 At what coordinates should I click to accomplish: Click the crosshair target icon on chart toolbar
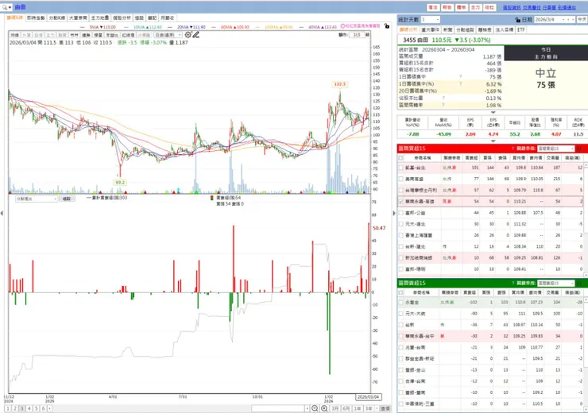[x=188, y=35]
